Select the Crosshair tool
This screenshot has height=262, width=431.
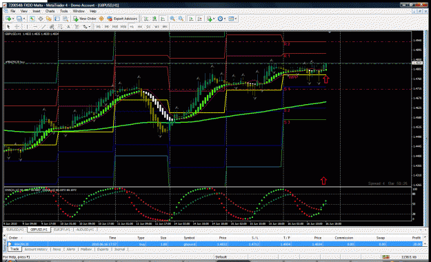(x=17, y=27)
